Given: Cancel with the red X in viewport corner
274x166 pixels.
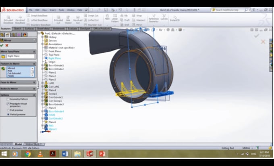Looking at the screenshot, I should tap(263, 42).
